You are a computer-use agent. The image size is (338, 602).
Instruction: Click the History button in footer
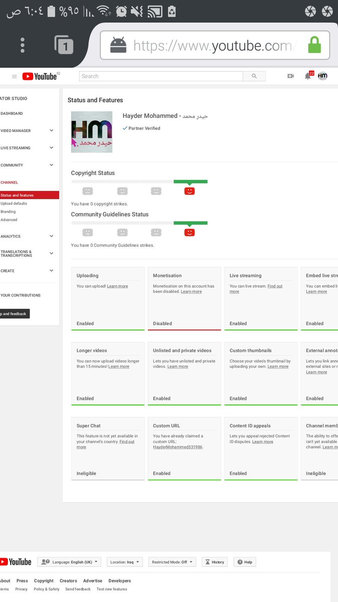click(215, 562)
